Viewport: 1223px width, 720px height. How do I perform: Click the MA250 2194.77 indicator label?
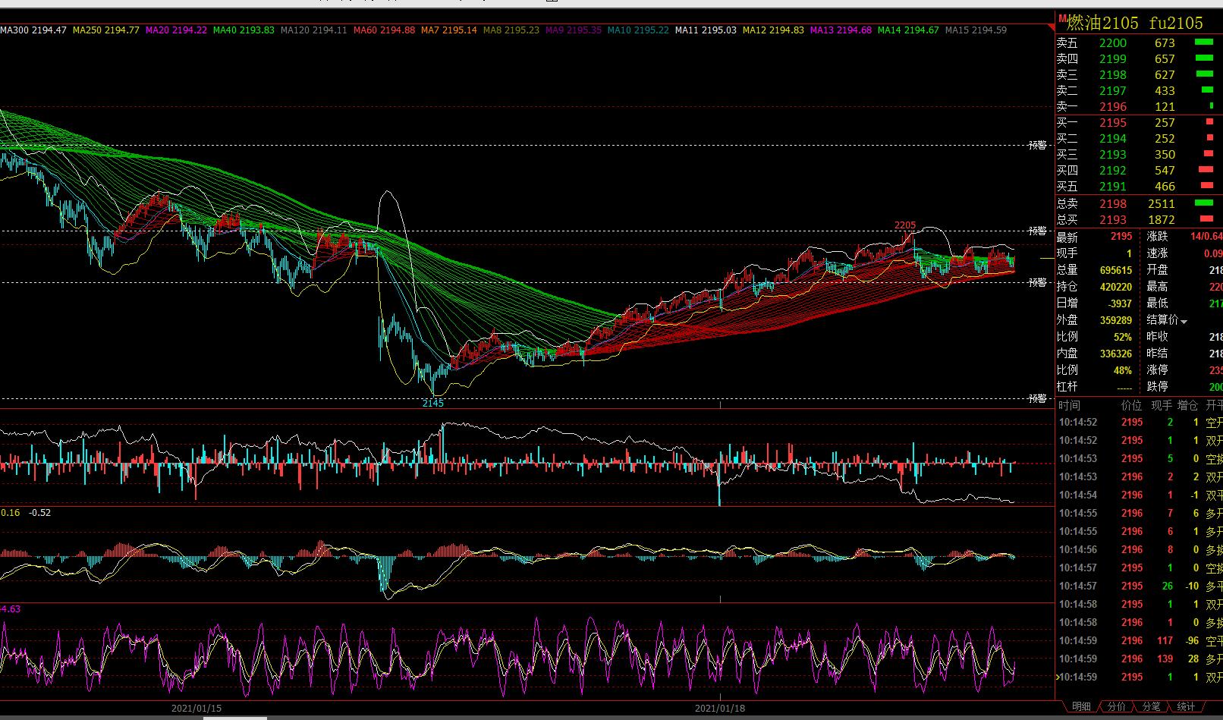pyautogui.click(x=106, y=30)
